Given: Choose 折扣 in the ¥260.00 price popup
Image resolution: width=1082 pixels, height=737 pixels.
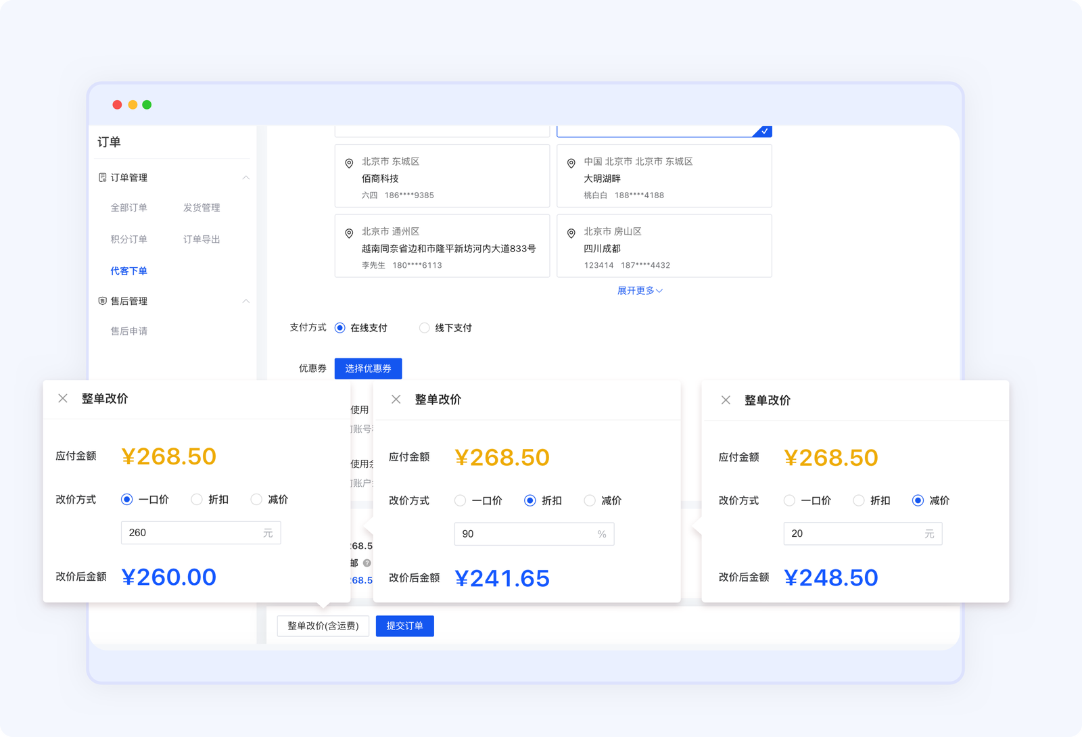Looking at the screenshot, I should pos(197,500).
